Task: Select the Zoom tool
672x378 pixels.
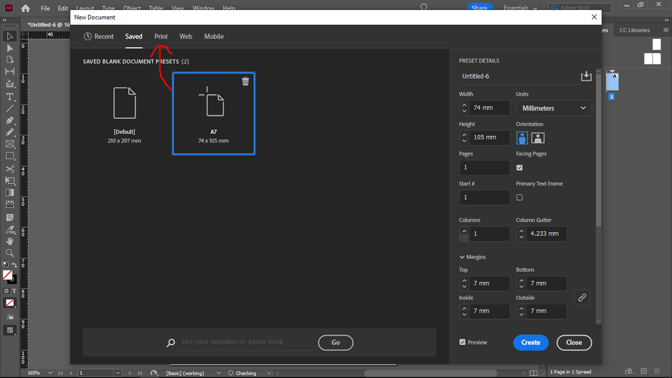Action: (x=9, y=254)
